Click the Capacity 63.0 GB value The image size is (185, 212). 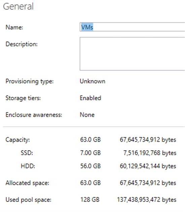click(90, 140)
